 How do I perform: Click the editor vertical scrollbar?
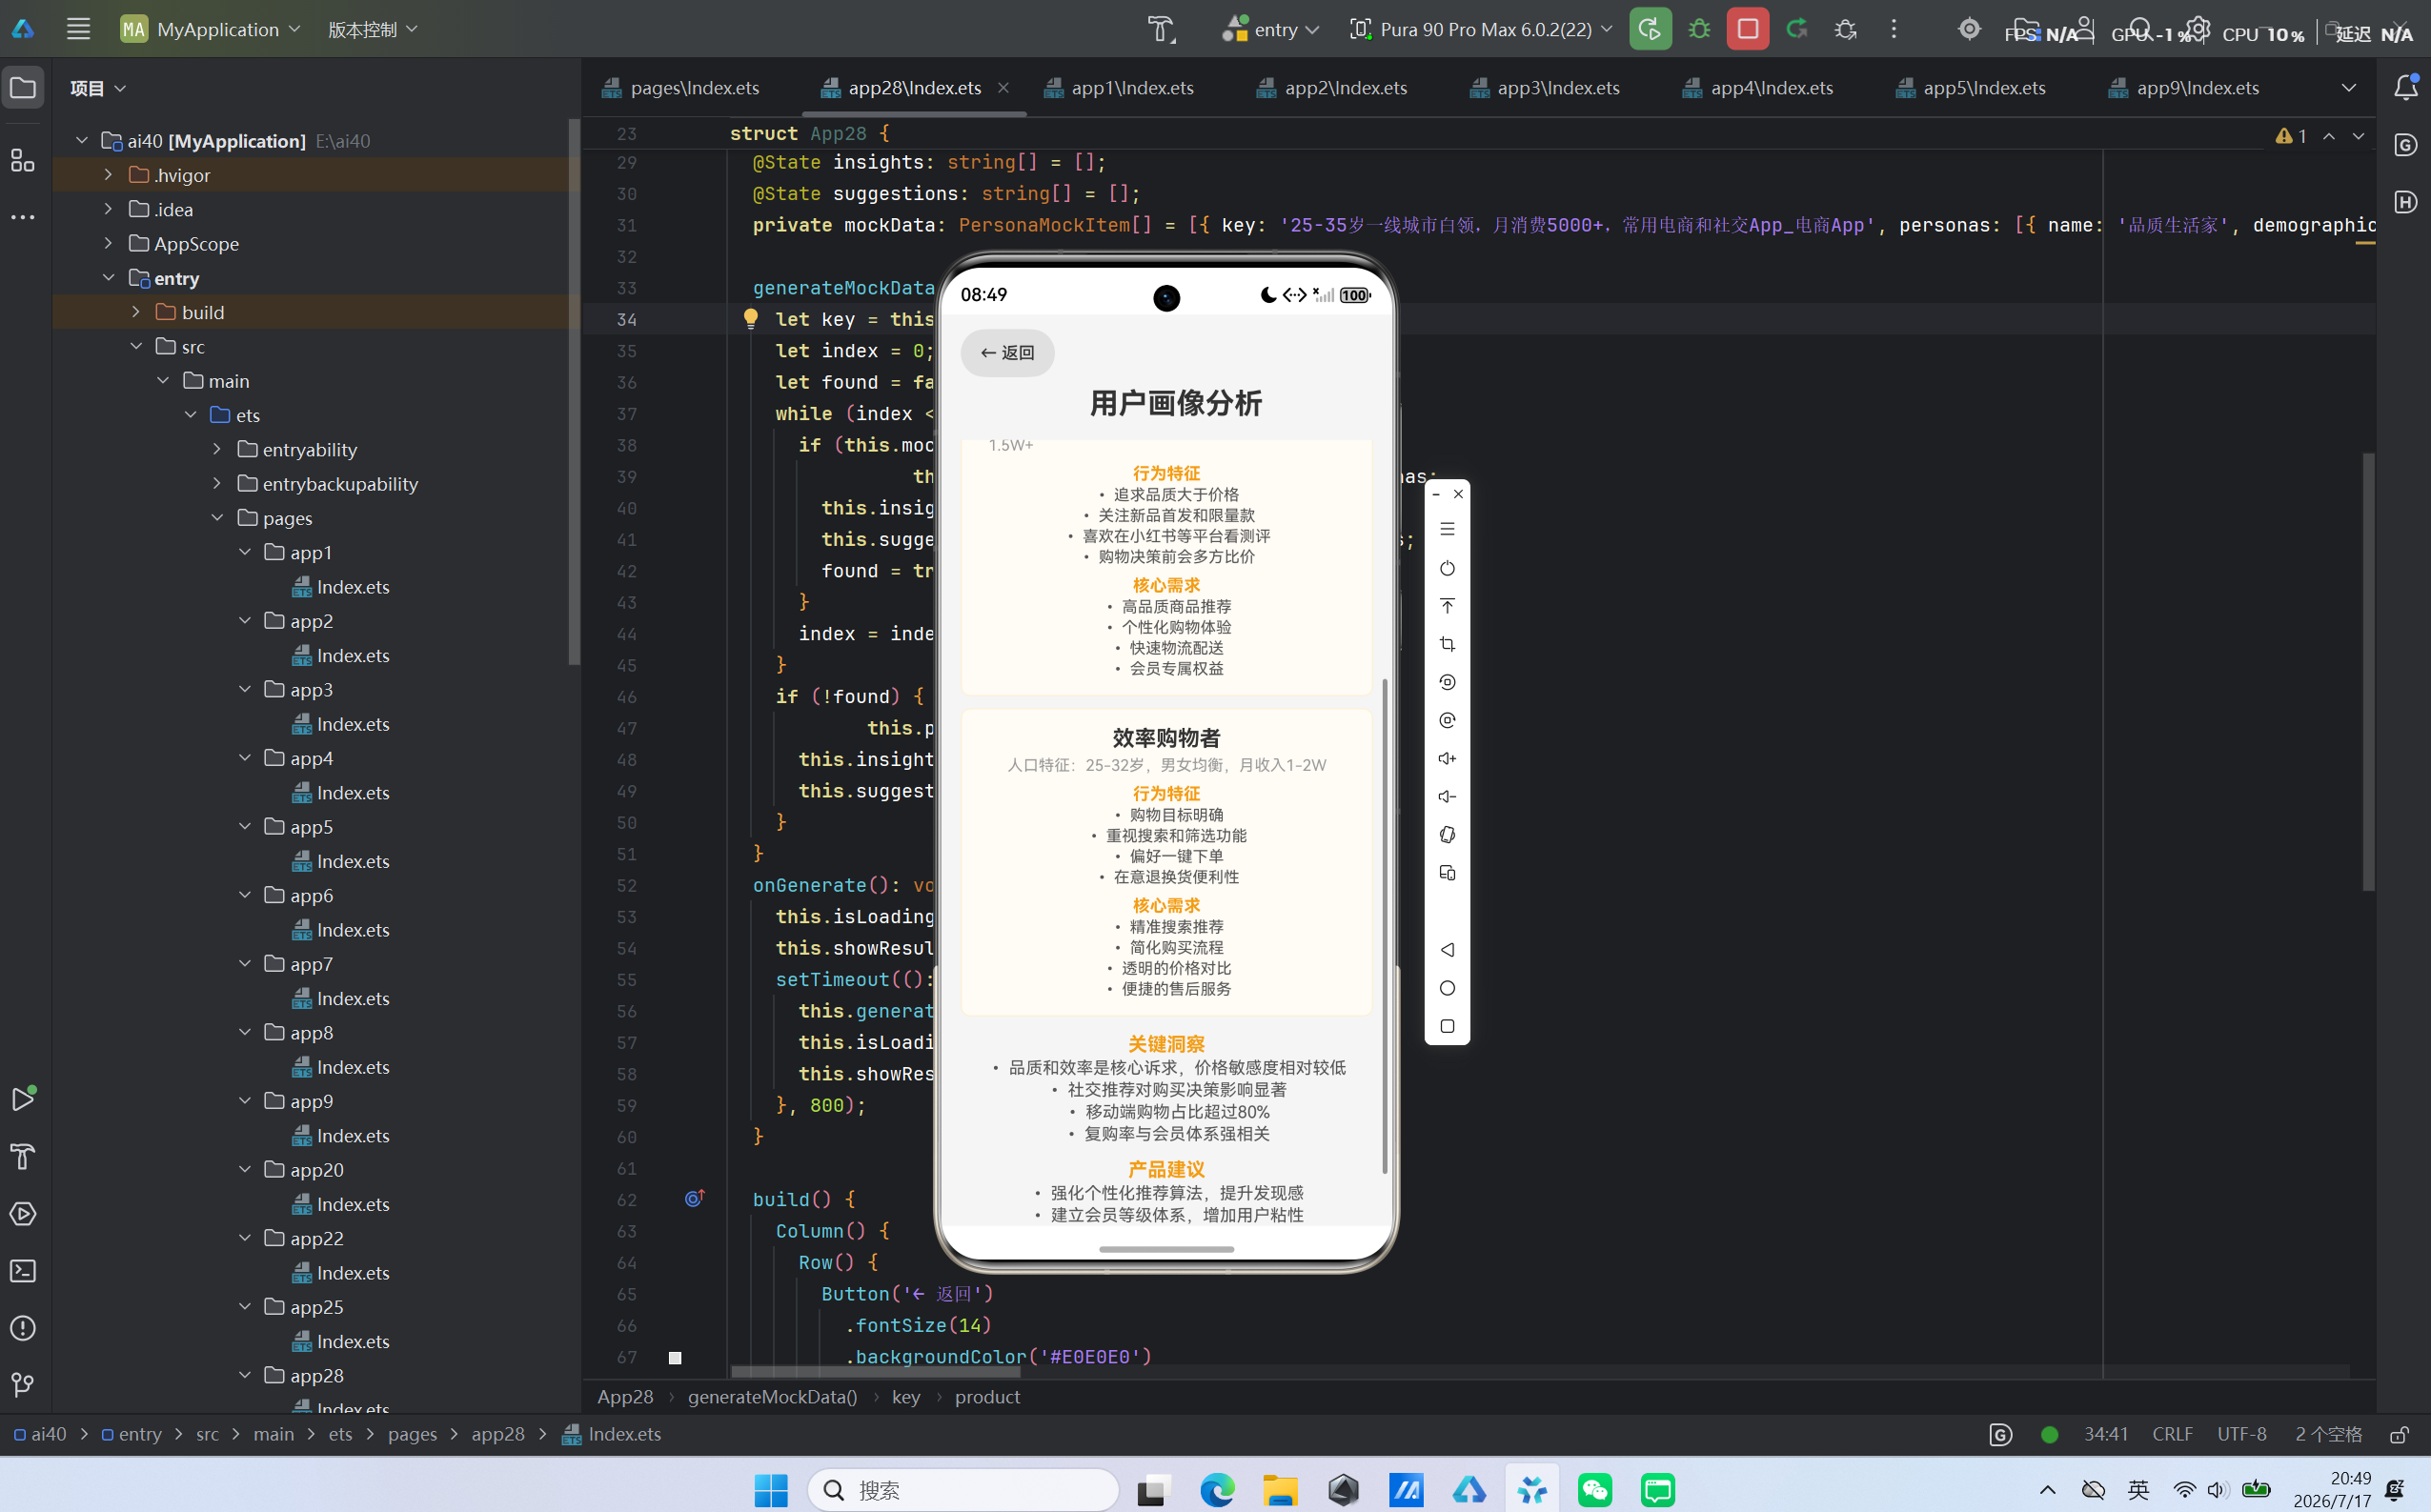[2368, 672]
